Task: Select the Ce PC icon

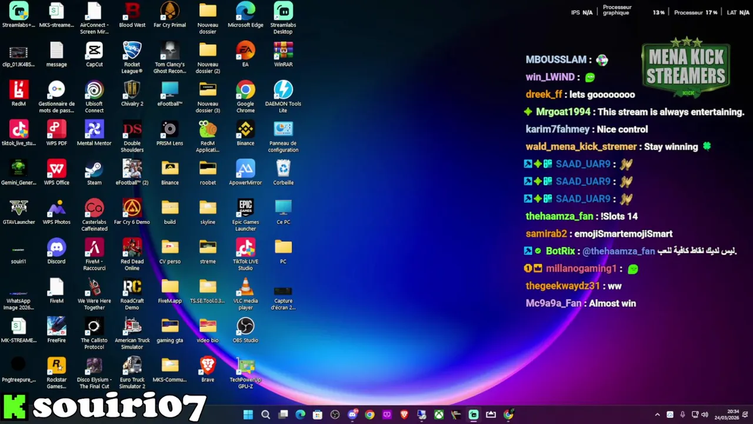Action: point(283,213)
